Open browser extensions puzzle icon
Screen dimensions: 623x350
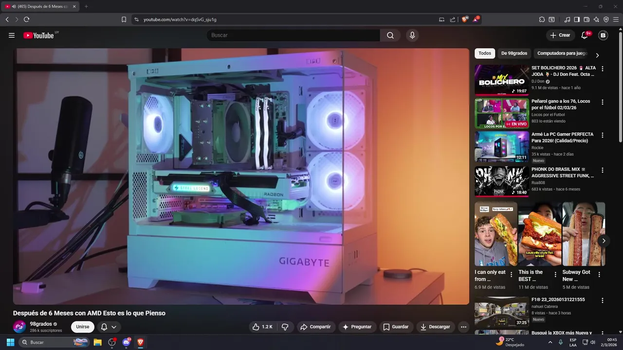(542, 19)
